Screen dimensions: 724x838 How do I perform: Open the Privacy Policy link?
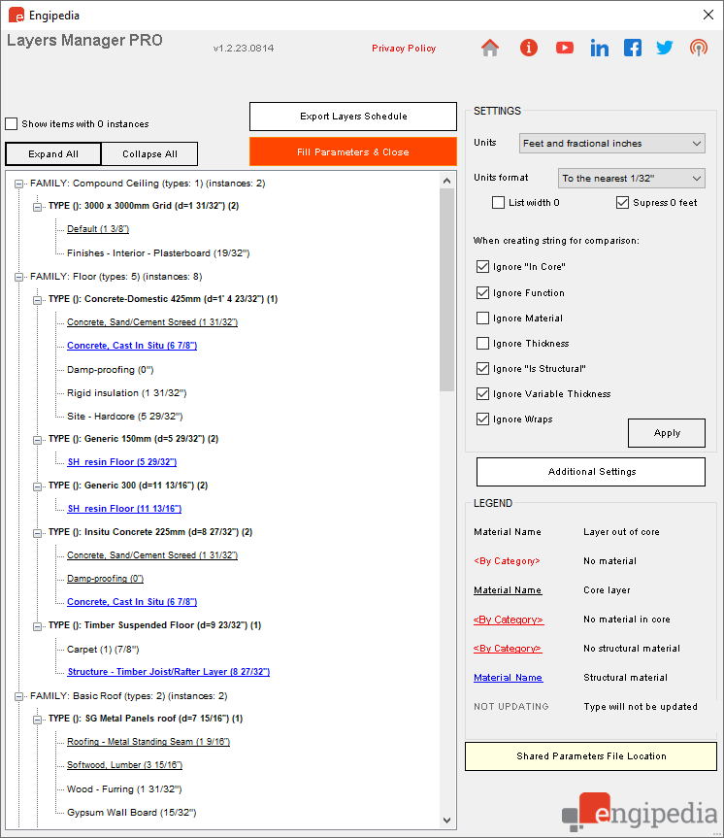(x=404, y=49)
